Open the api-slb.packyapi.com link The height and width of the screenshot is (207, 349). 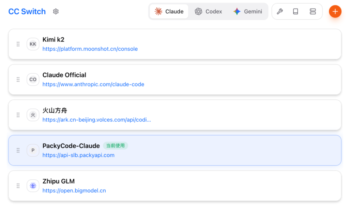78,155
